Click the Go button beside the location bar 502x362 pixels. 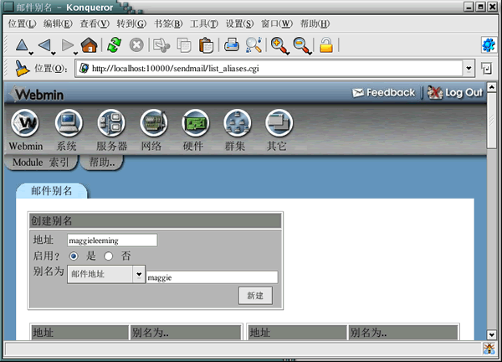tap(486, 69)
